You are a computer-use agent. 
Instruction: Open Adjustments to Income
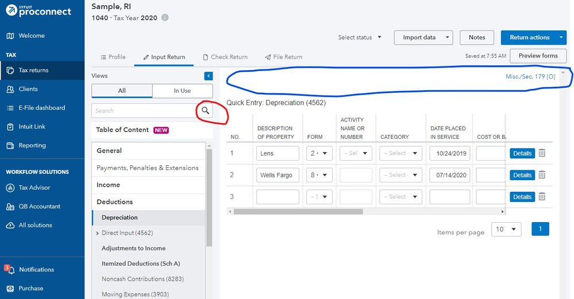tap(134, 248)
